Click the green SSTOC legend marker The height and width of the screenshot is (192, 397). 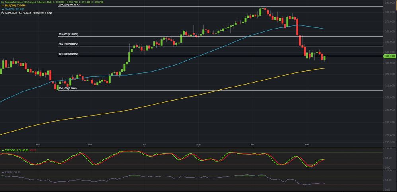(2, 151)
